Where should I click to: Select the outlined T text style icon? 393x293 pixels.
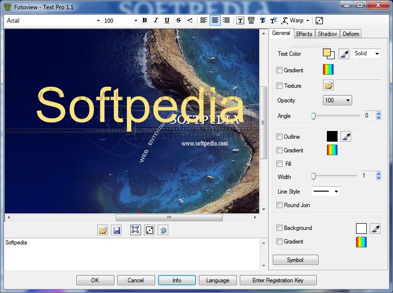251,21
